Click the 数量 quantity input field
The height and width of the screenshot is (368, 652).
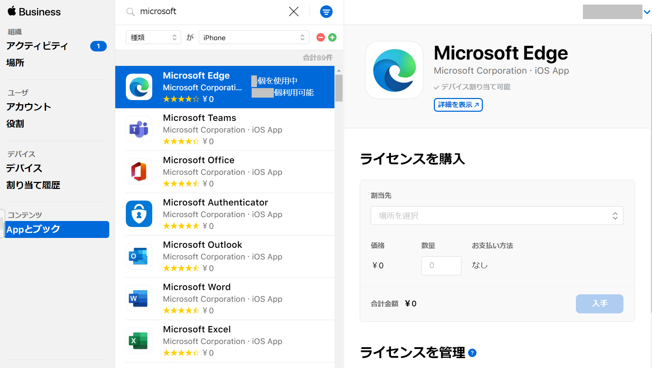(441, 265)
